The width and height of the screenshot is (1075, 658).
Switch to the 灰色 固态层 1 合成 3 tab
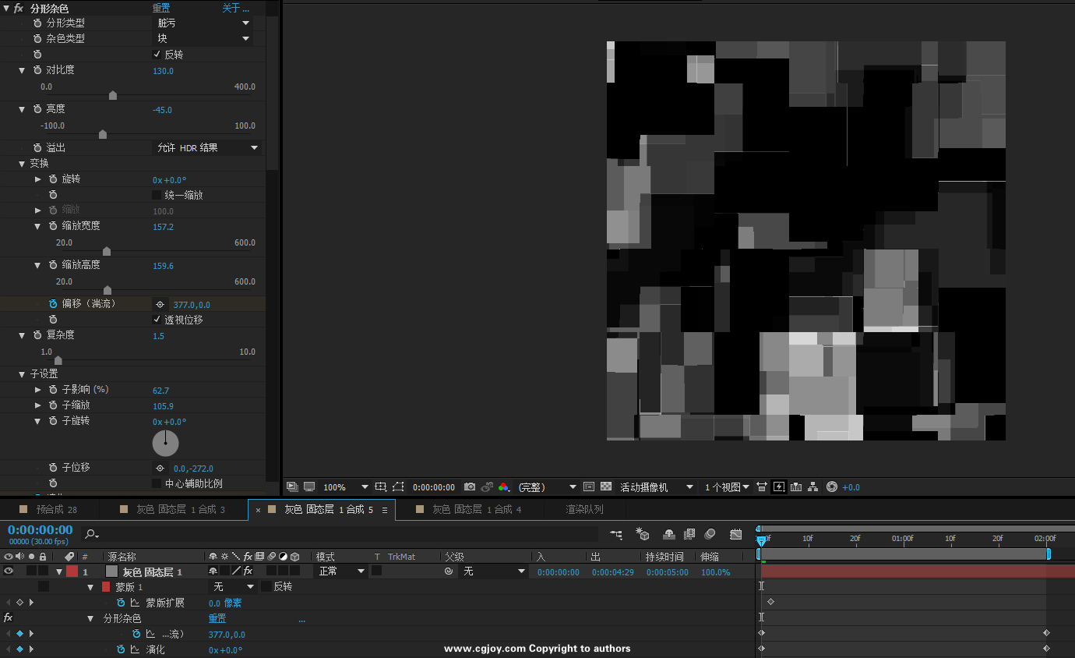point(181,509)
